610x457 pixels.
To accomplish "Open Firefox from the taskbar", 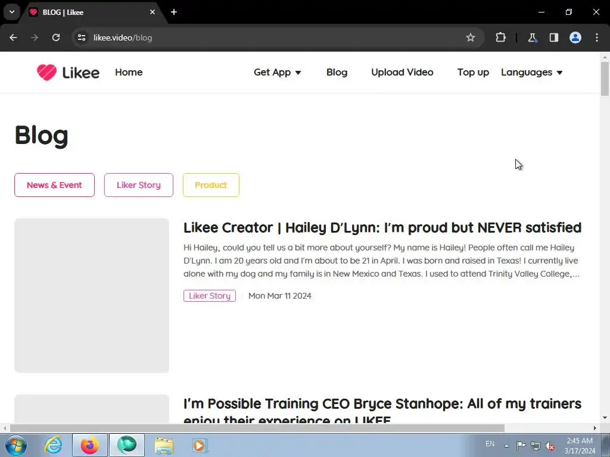I will click(90, 445).
